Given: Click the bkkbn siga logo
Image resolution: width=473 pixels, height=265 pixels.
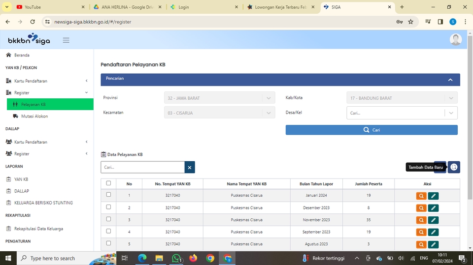Looking at the screenshot, I should 29,39.
